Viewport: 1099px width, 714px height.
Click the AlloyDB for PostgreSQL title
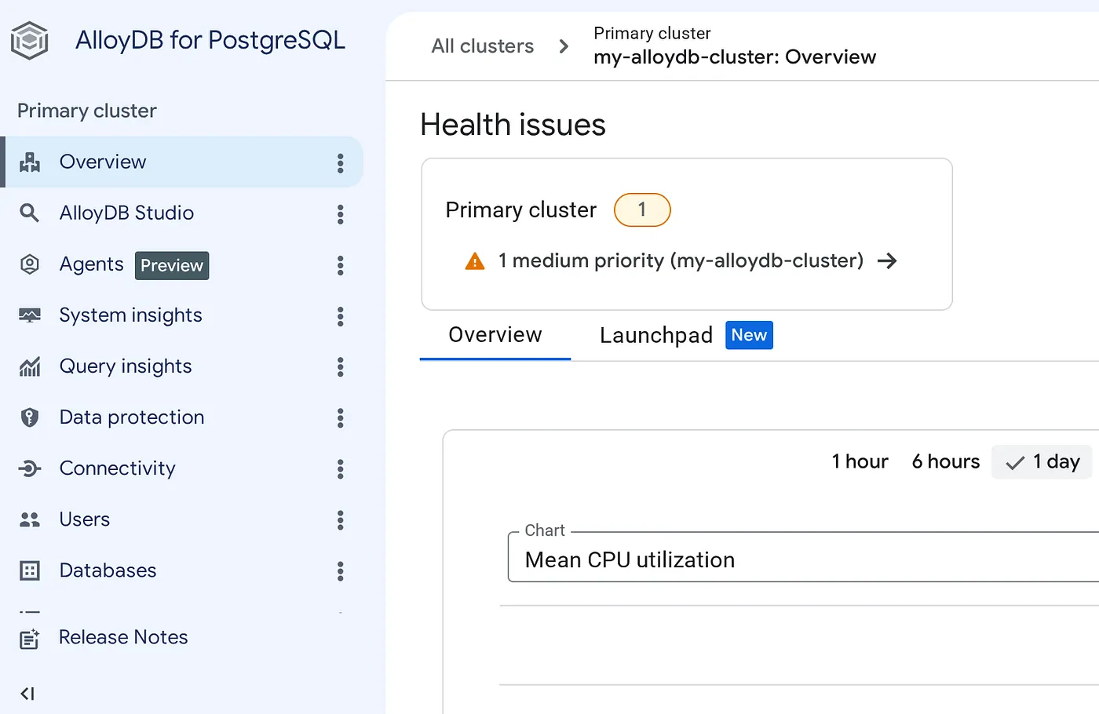[x=210, y=40]
